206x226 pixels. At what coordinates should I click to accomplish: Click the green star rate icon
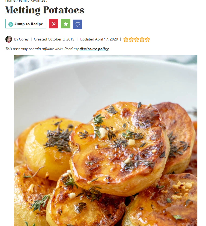coord(66,24)
